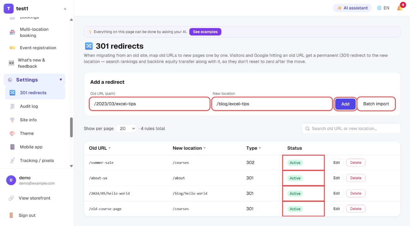Click the shuffle icon beside the 301 redirects heading
This screenshot has width=410, height=226.
click(x=89, y=46)
